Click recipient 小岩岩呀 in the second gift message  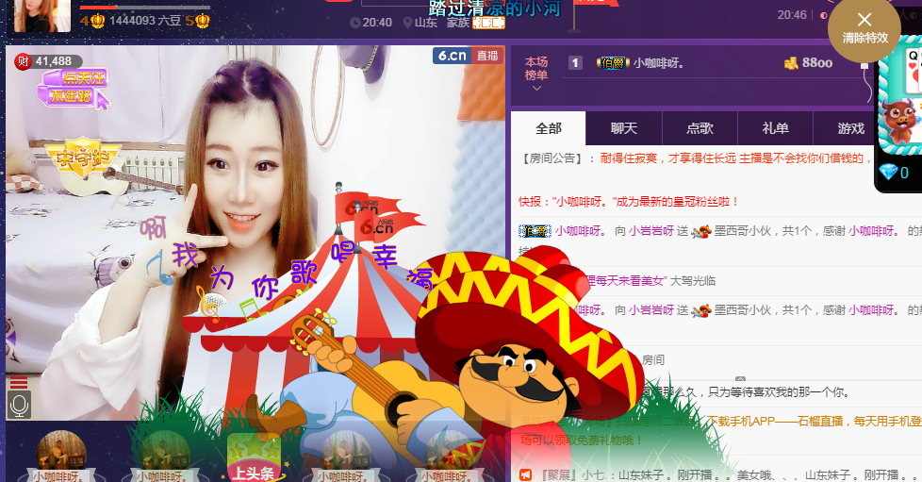(x=650, y=309)
